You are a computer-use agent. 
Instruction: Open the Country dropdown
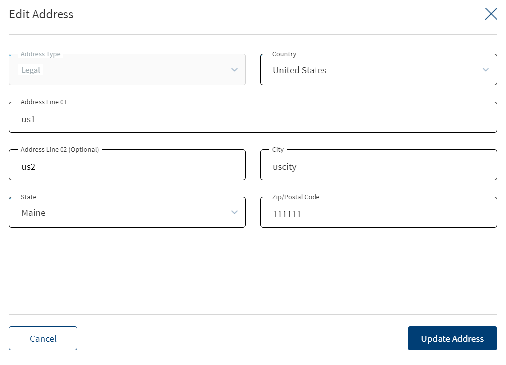379,70
